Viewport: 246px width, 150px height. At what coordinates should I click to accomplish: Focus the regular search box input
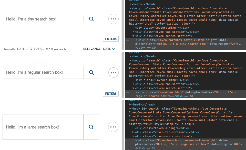click(43, 72)
